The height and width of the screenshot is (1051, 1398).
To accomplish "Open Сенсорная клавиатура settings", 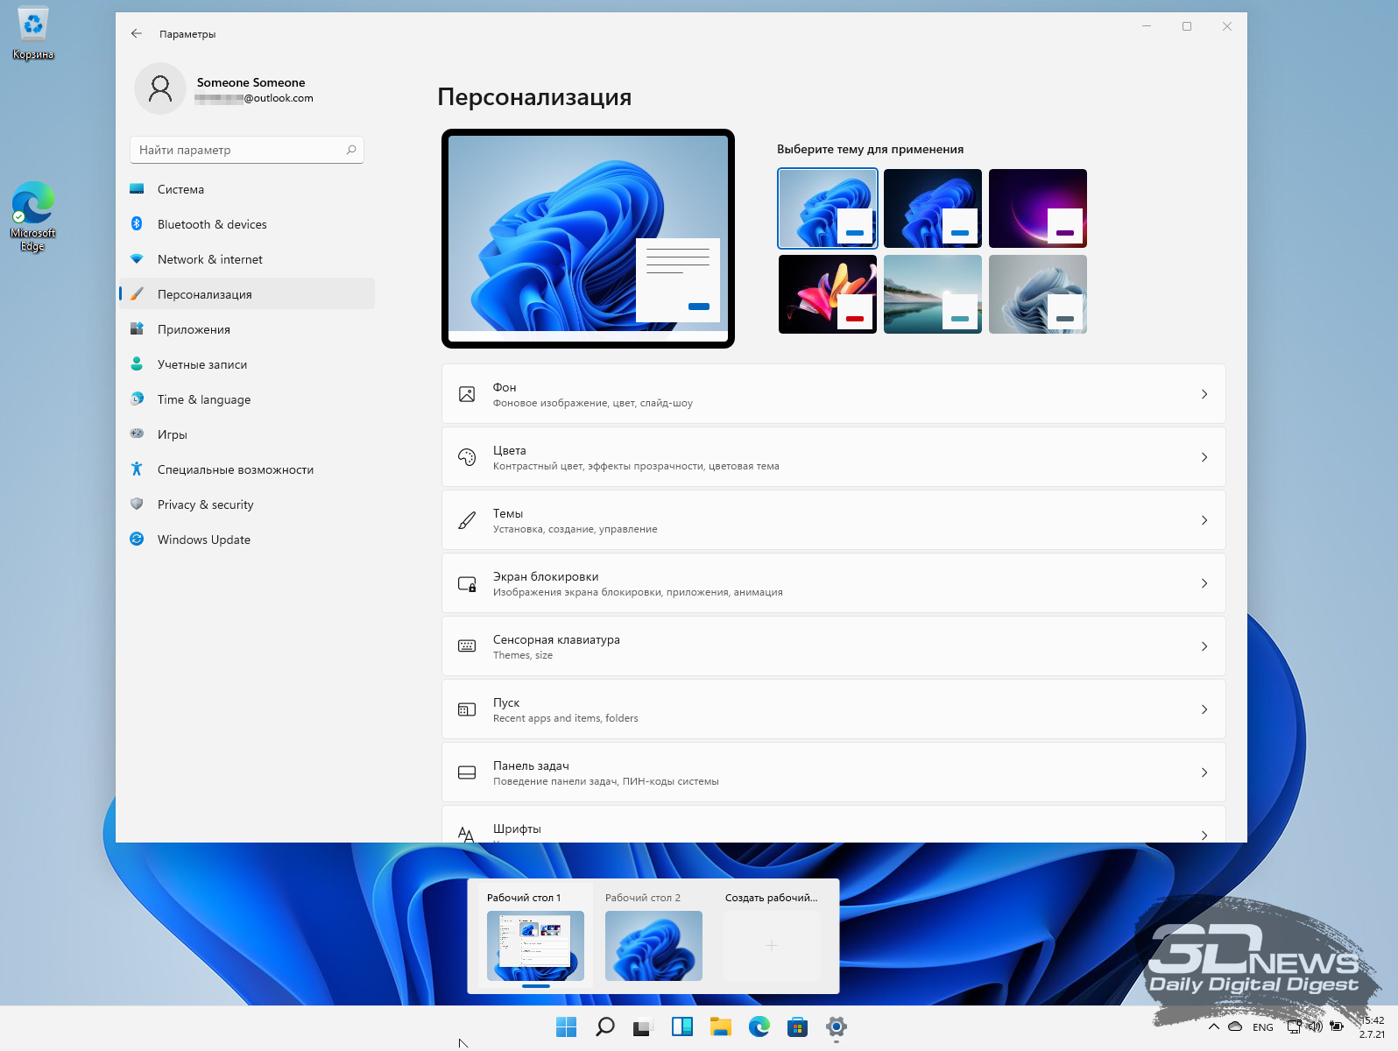I will point(833,646).
